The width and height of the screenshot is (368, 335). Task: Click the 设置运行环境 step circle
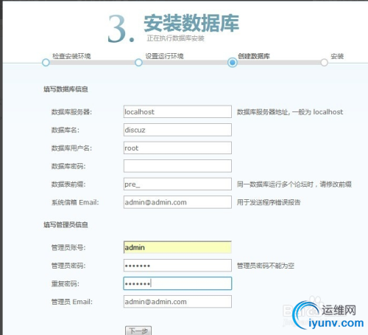coord(138,63)
